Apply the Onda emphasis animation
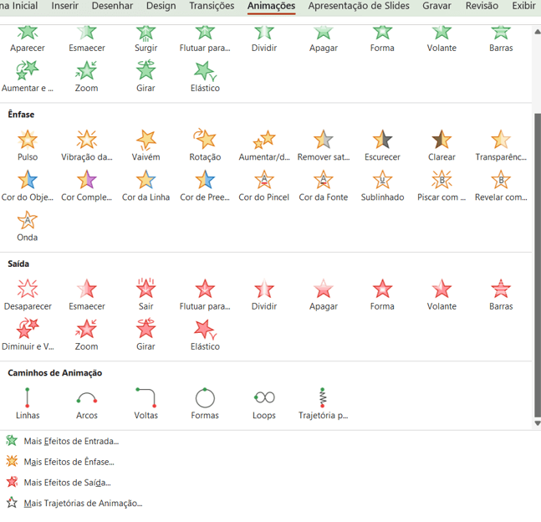541x522 pixels. click(x=28, y=226)
